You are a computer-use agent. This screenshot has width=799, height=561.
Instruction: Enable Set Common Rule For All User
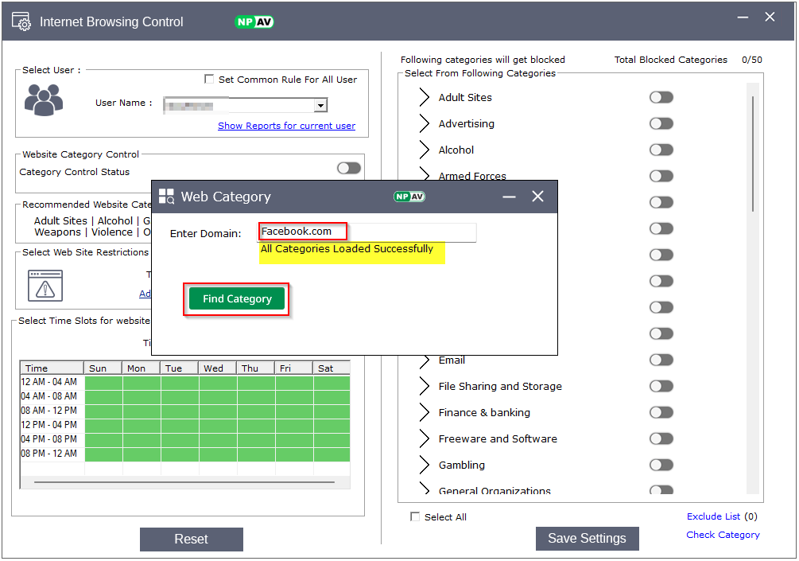click(x=209, y=80)
